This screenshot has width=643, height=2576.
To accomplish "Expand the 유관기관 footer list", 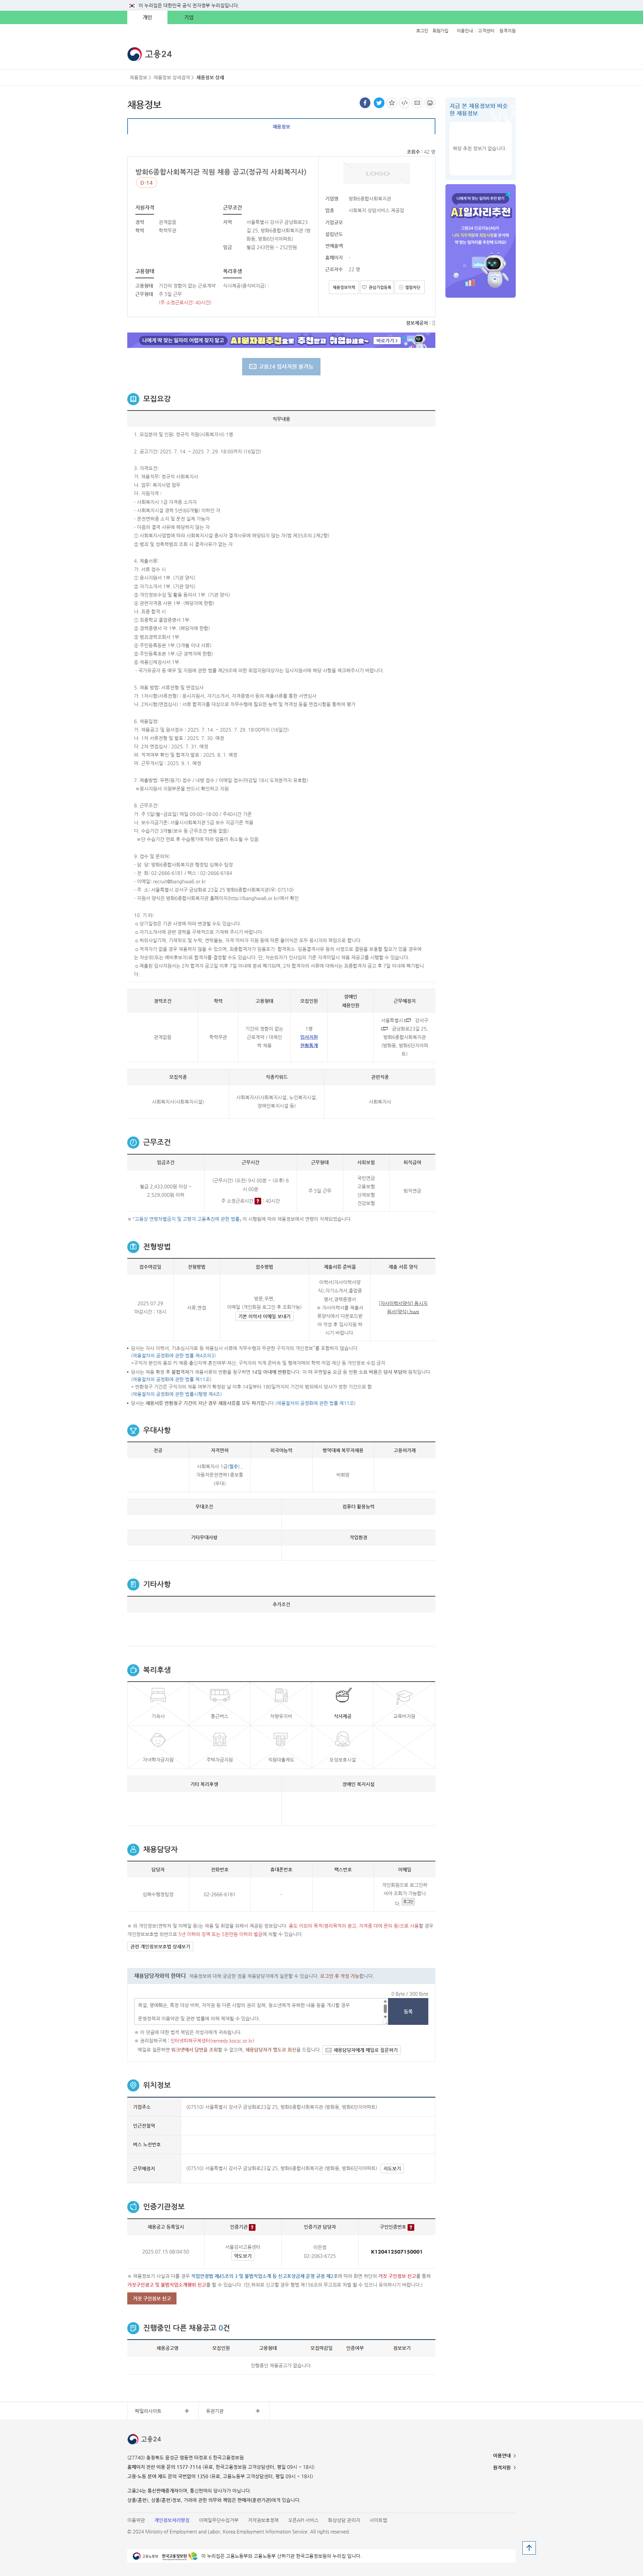I will coord(233,2411).
